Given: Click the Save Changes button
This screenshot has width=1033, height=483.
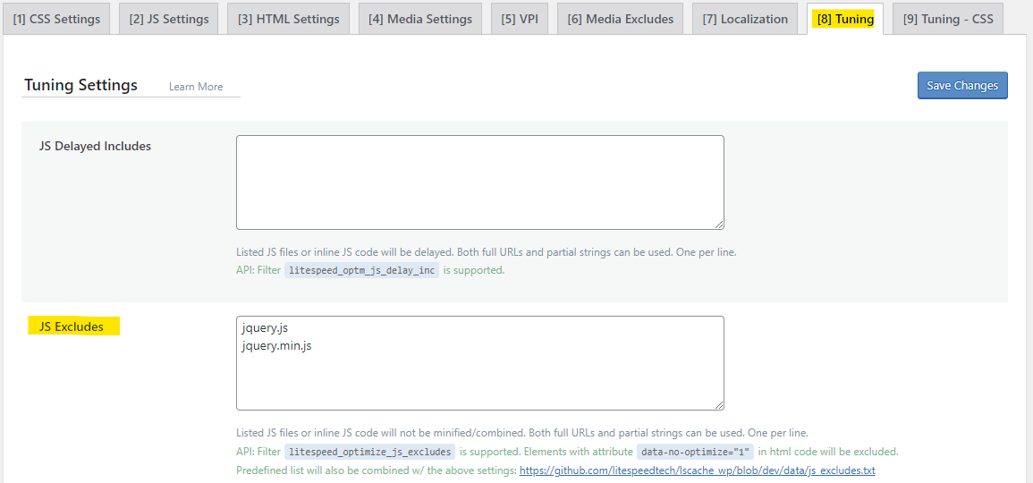Looking at the screenshot, I should pos(962,85).
